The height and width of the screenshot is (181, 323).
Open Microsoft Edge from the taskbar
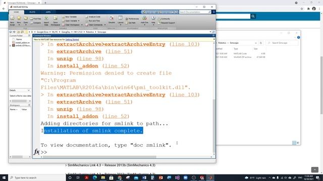coord(95,177)
